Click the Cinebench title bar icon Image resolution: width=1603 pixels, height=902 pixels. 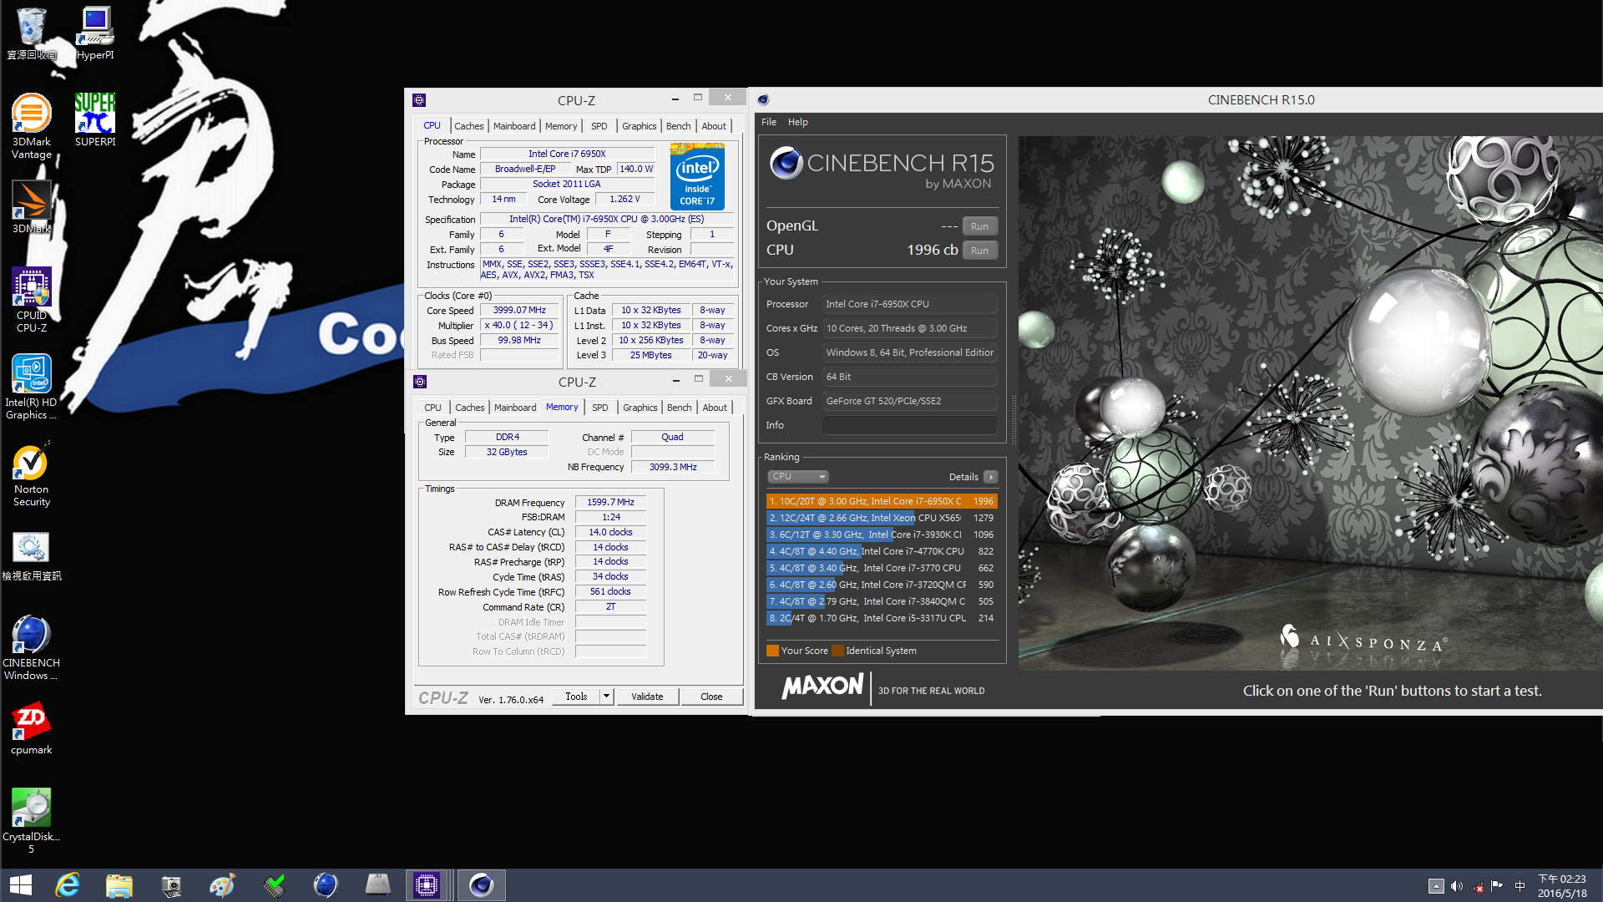click(x=763, y=99)
